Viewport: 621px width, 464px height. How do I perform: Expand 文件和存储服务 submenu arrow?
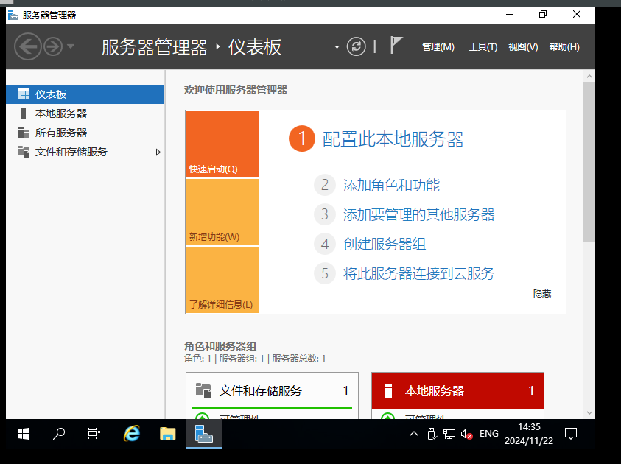coord(158,152)
